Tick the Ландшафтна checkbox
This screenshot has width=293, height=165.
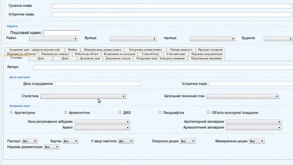tap(160, 112)
